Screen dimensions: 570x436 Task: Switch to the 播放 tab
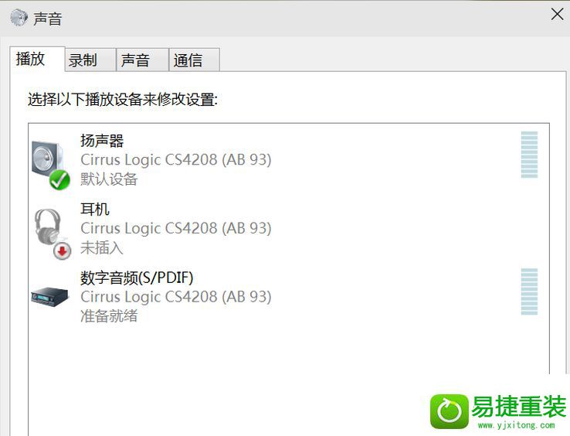(x=37, y=59)
